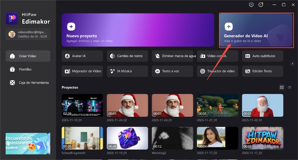Launch Generador de Video AI
298x160 pixels.
click(x=256, y=30)
